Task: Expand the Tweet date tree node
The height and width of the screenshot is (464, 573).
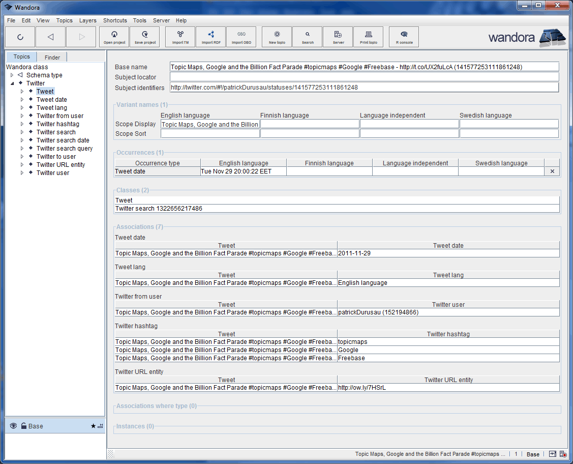Action: click(x=22, y=99)
